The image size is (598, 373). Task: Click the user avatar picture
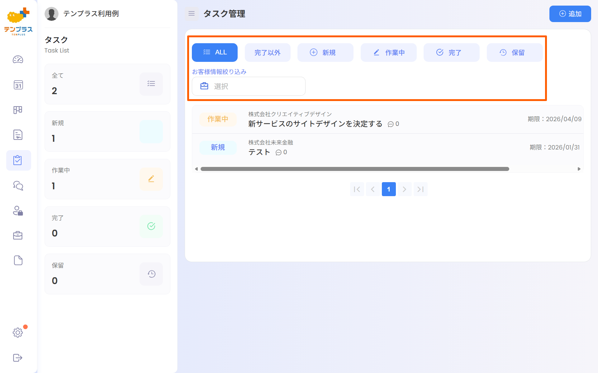[51, 14]
